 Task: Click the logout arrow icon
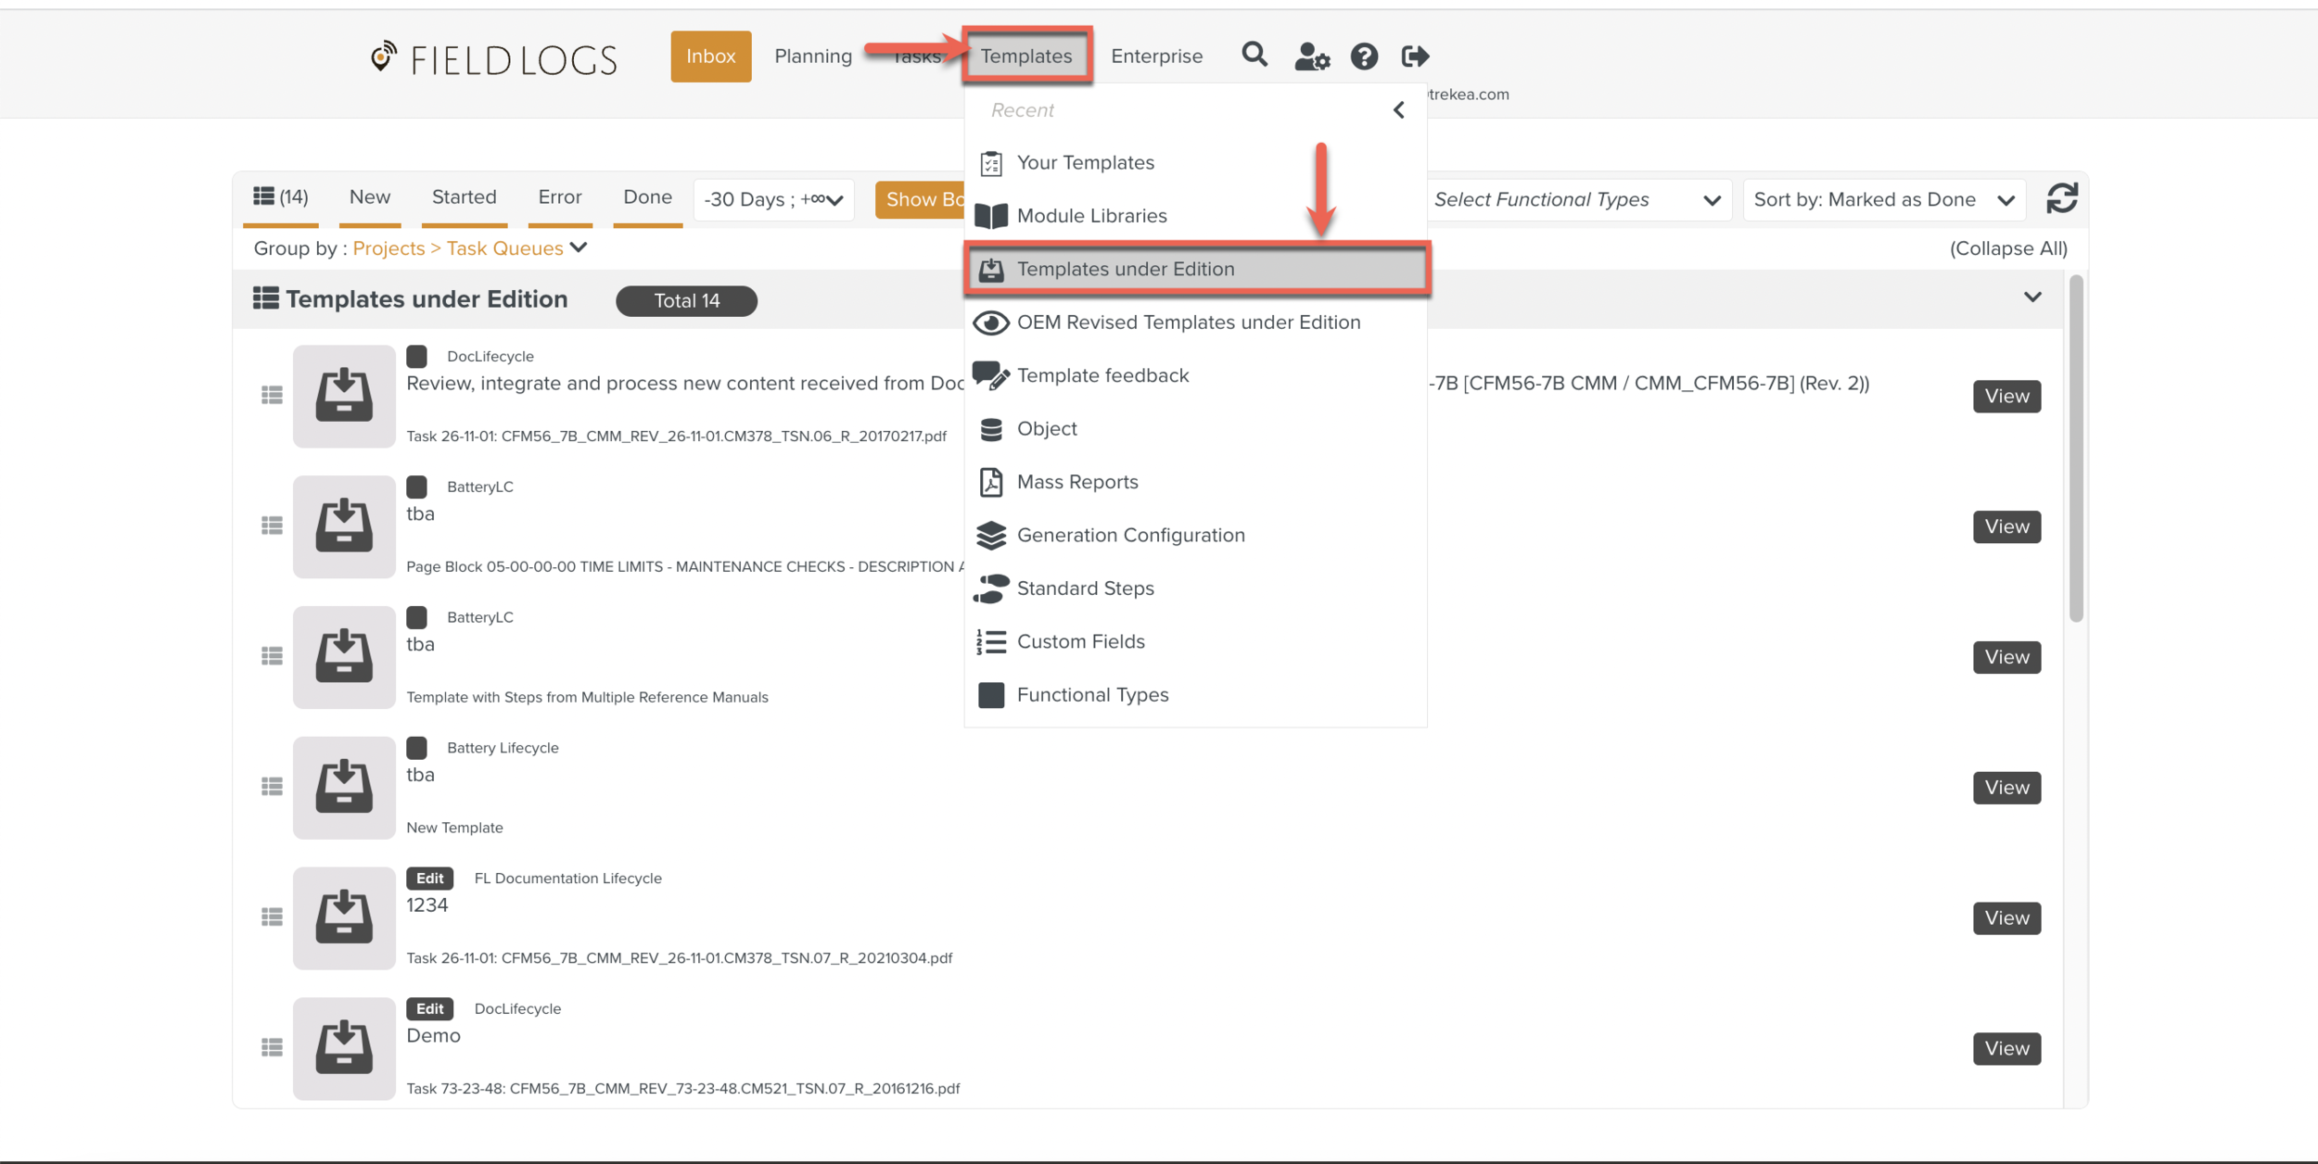pos(1414,57)
